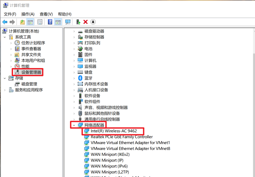255x177 pixels.
Task: Click the Update driver toolbar icon
Action: coord(78,22)
